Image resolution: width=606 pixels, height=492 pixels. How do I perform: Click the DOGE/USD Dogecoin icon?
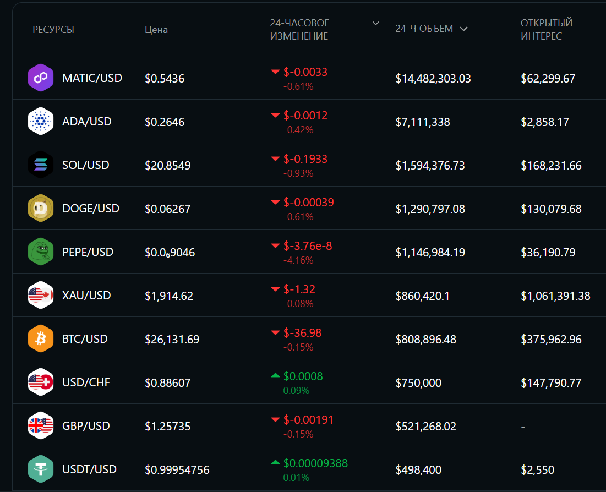[x=41, y=209]
